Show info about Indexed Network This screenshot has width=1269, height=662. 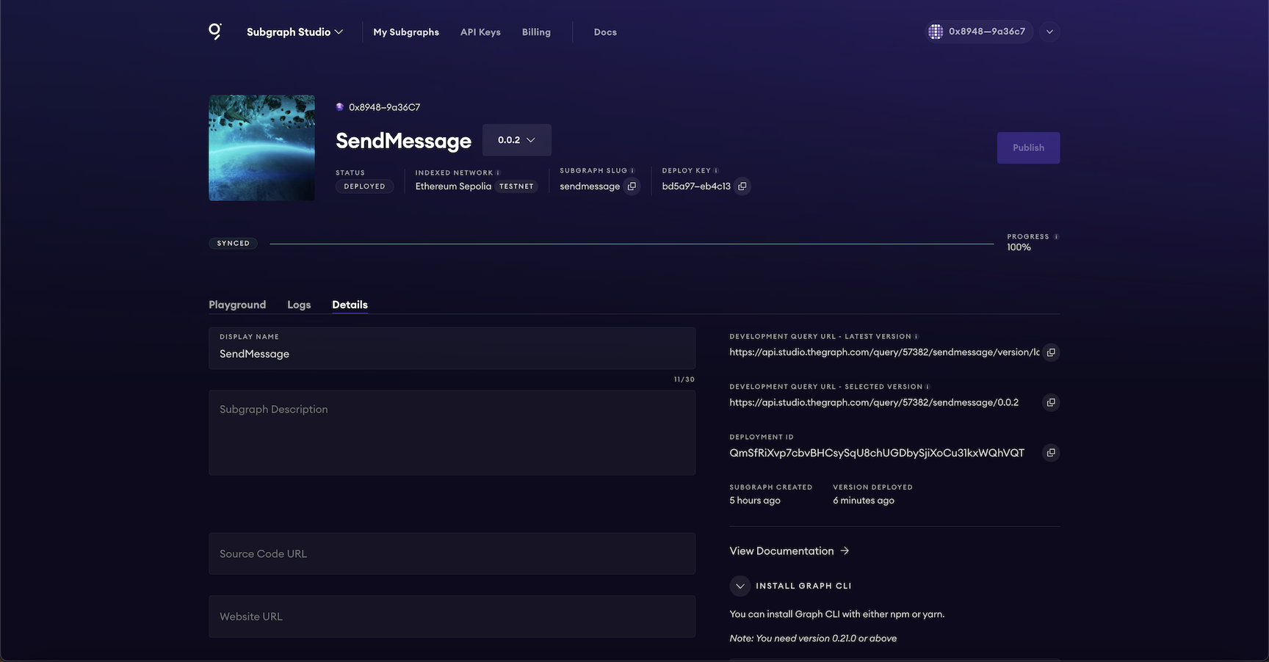click(498, 173)
